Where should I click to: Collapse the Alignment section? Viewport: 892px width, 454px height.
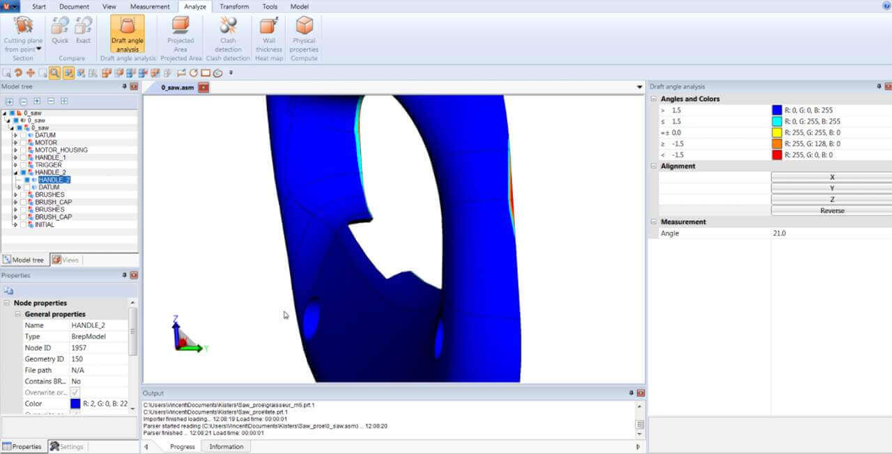coord(654,166)
